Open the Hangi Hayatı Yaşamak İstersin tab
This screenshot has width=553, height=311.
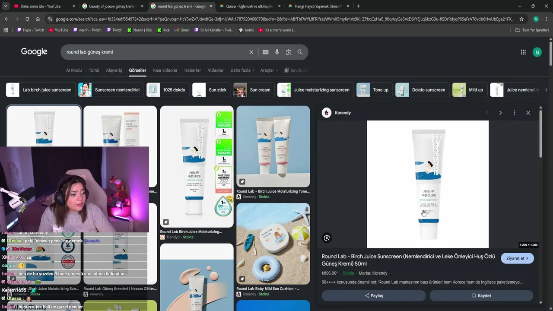coord(319,6)
